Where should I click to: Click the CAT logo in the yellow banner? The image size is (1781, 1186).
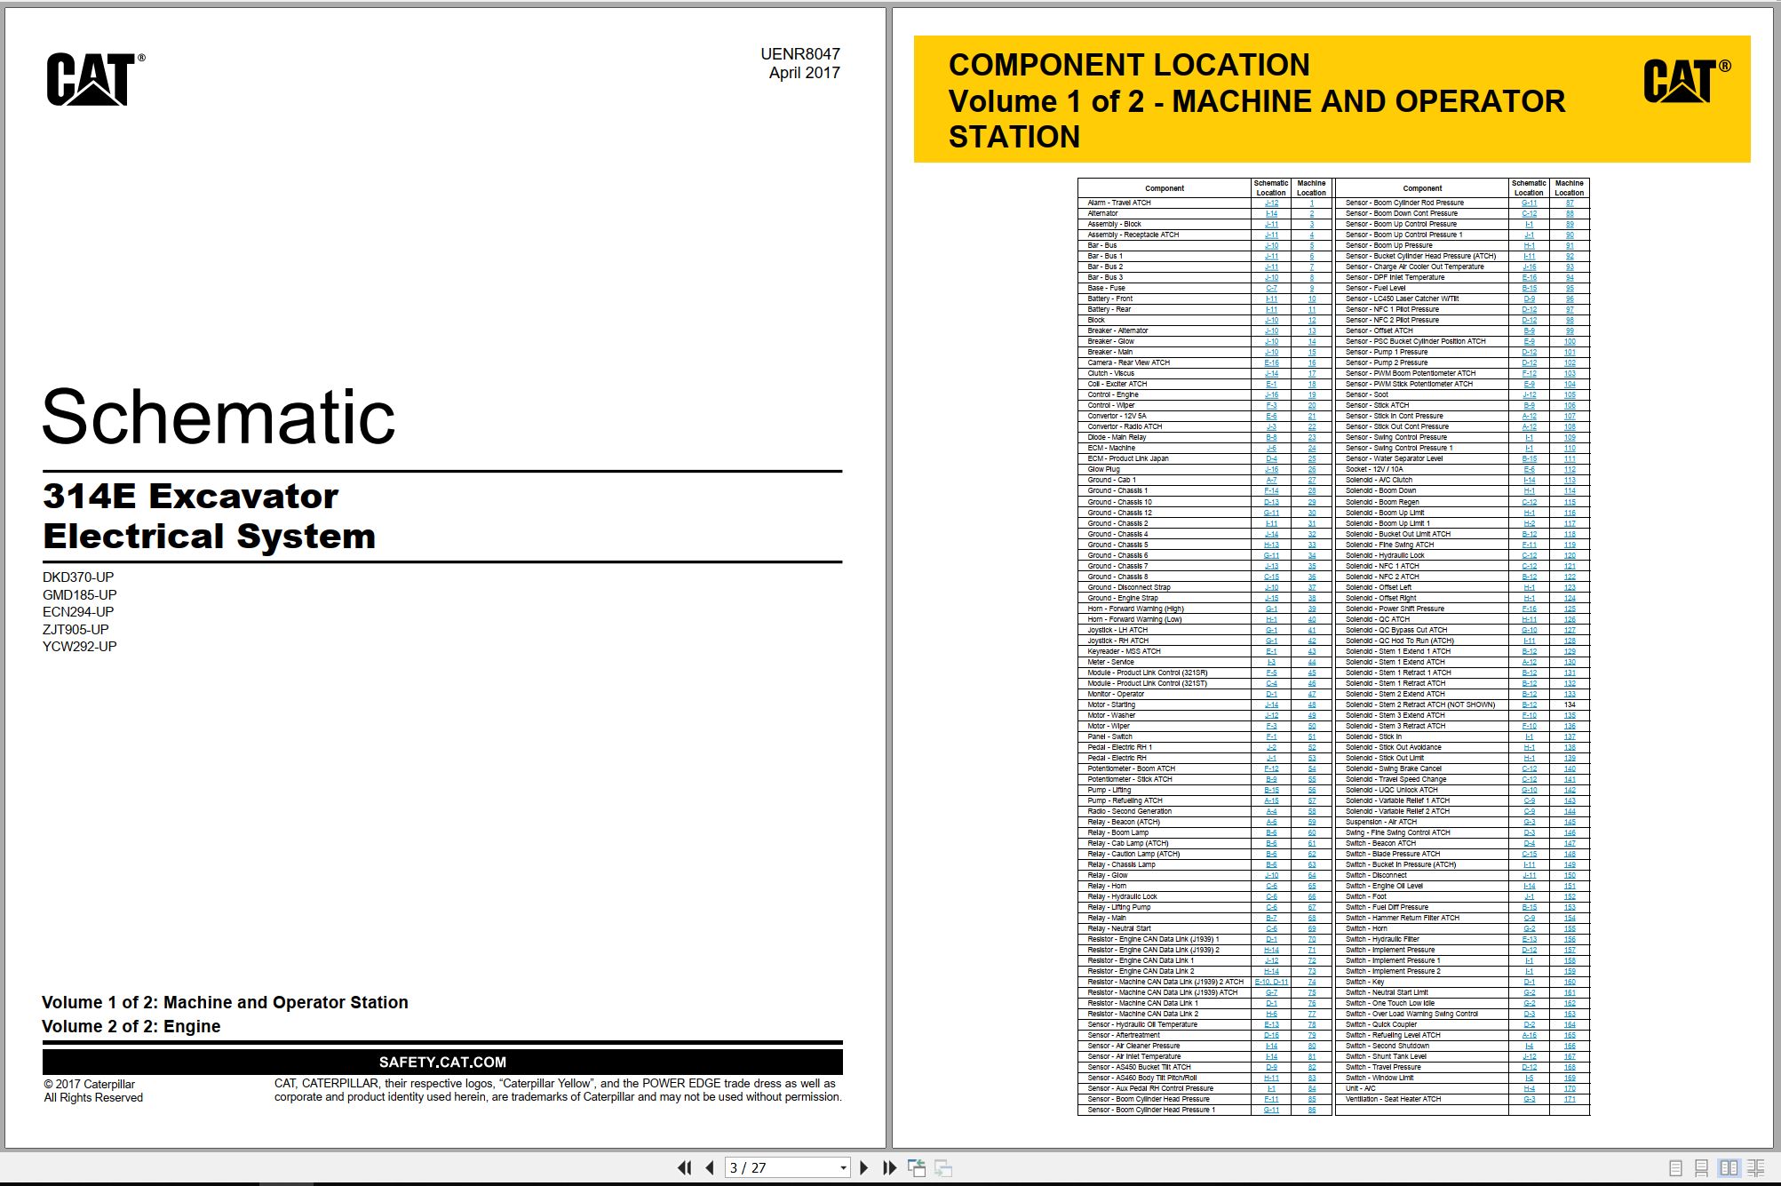click(1686, 81)
